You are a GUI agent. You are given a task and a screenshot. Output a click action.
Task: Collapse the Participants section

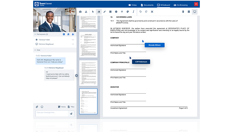pyautogui.click(x=35, y=34)
